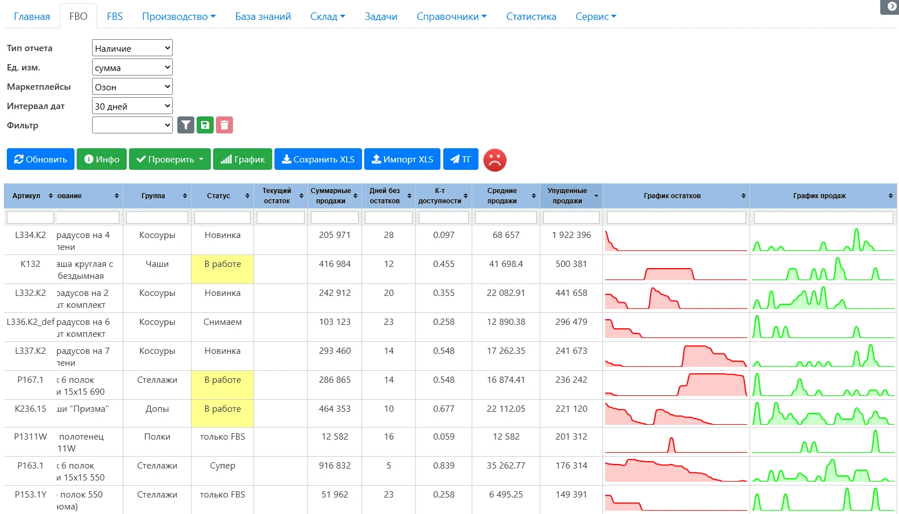This screenshot has height=514, width=899.
Task: Sort by К-т доступности column header
Action: (444, 196)
